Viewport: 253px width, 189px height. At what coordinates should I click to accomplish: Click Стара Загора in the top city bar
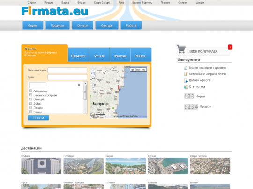point(102,3)
